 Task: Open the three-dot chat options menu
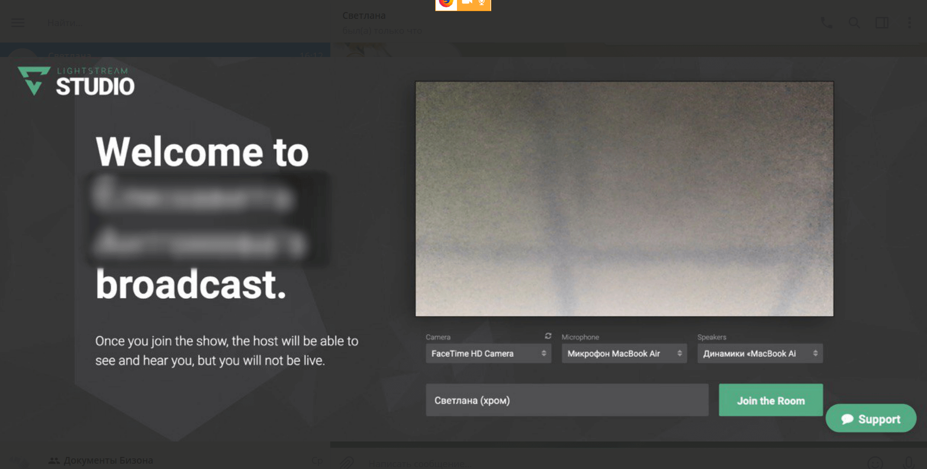pyautogui.click(x=909, y=23)
